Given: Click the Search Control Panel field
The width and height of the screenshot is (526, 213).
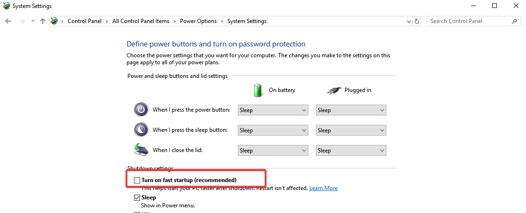Looking at the screenshot, I should point(468,21).
